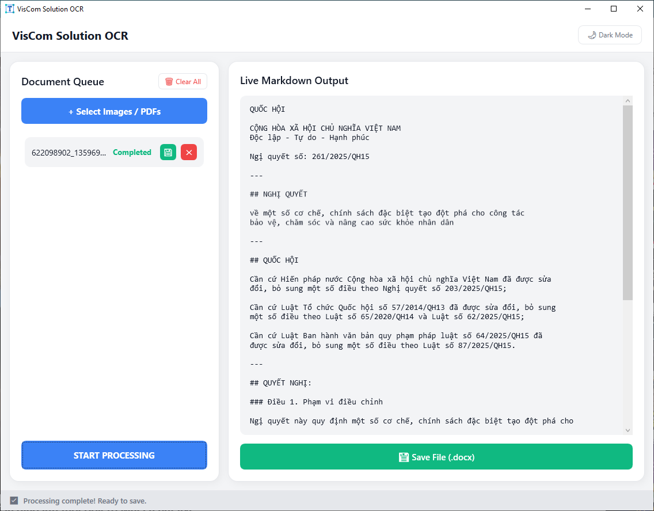Click the Completed status label

tap(132, 153)
